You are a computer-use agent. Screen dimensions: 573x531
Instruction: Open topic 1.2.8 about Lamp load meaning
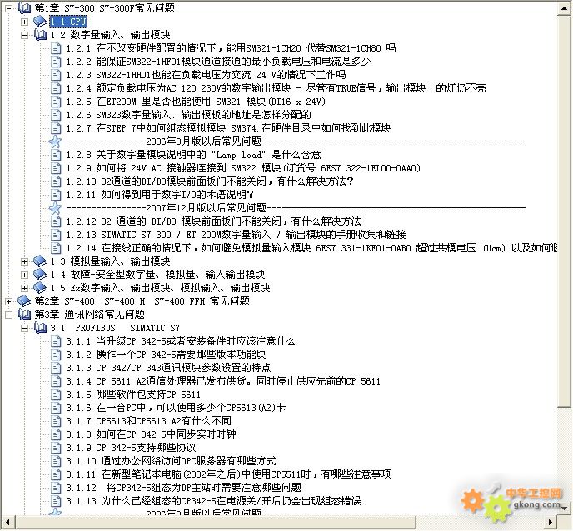(193, 155)
